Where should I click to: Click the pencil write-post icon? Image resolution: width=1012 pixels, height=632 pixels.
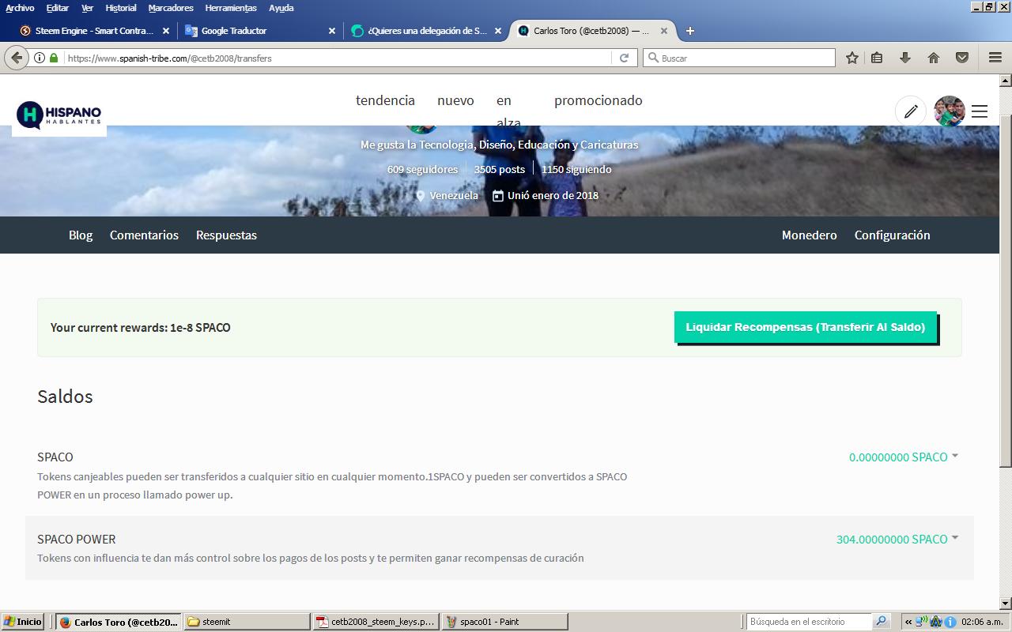coord(911,111)
